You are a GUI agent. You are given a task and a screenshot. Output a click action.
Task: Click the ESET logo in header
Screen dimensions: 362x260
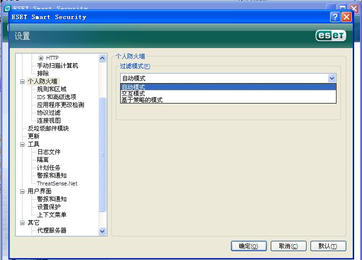click(x=331, y=35)
